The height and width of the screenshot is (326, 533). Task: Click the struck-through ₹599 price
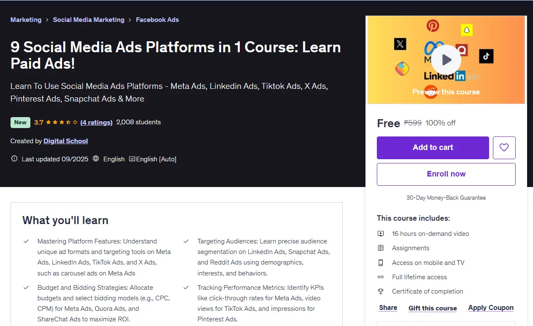pyautogui.click(x=413, y=123)
